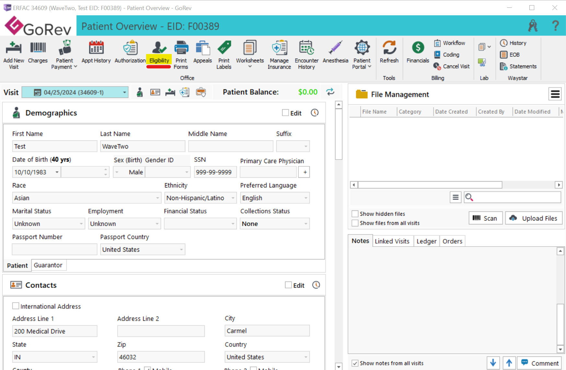566x370 pixels.
Task: Open the Charges barcode tool
Action: [38, 52]
